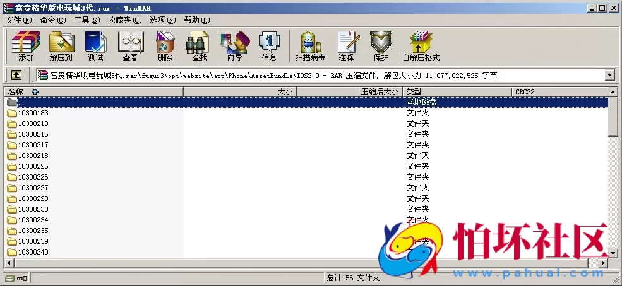Open the address path dropdown arrow
This screenshot has width=622, height=286.
[610, 75]
